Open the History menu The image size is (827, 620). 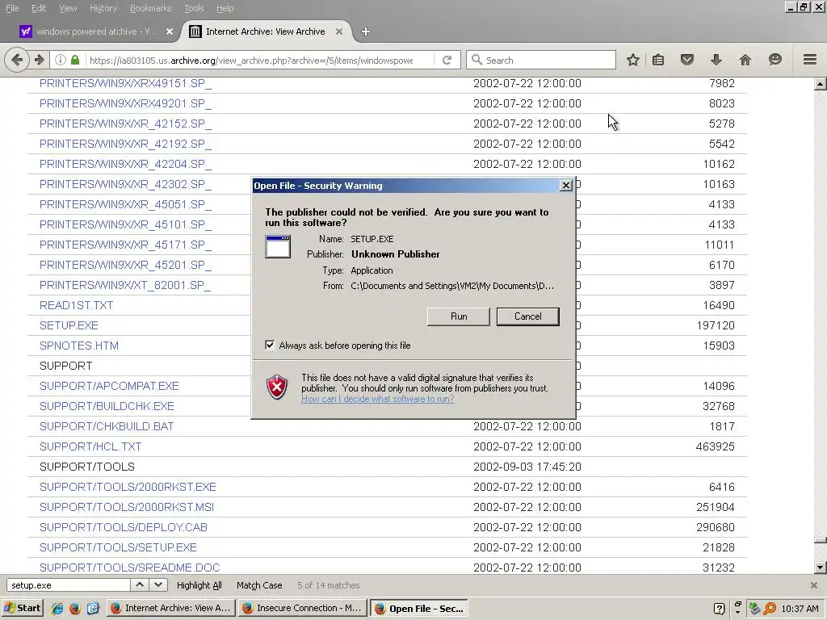103,8
